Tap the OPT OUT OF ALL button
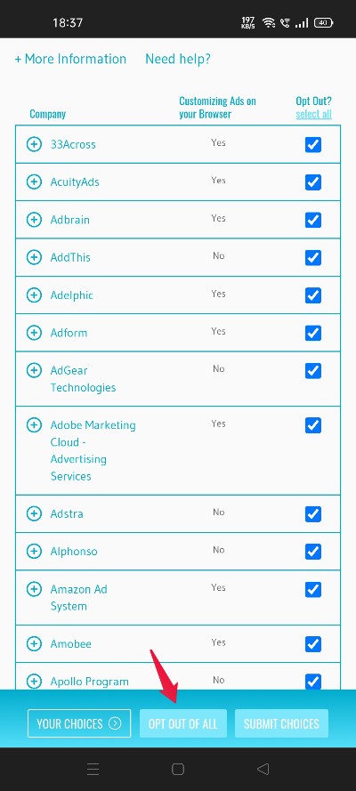Screen dimensions: 356x791 coord(183,723)
